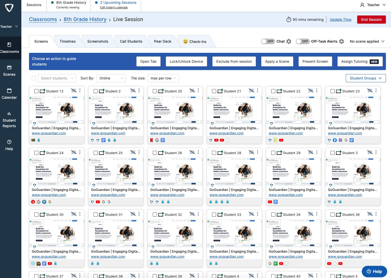This screenshot has width=391, height=278.
Task: Click the more options menu for Student 23
Action: [x=376, y=91]
